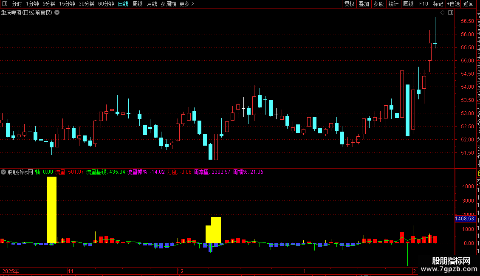Toggle the left panel layout icon
480x276 pixels.
coord(5,4)
